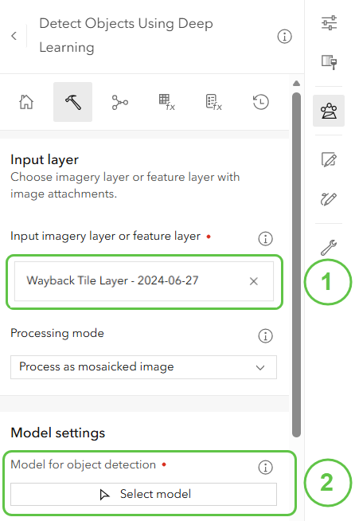Click the Wayback Tile Layer input field
The image size is (355, 521).
pos(144,281)
